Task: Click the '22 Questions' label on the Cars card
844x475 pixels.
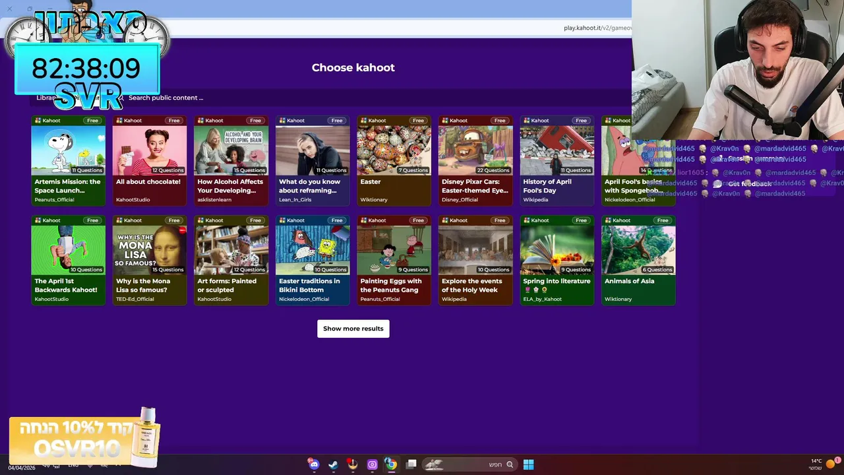Action: point(493,170)
